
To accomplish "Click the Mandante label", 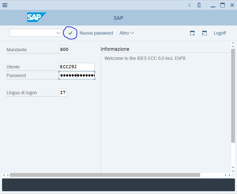I will click(17, 50).
